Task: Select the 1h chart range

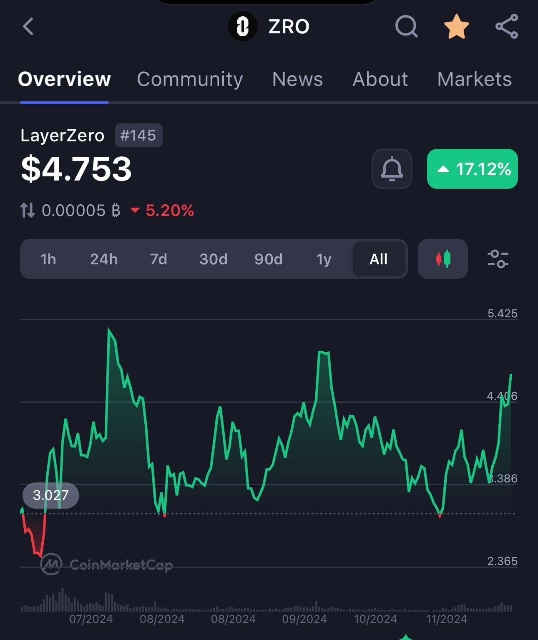Action: tap(48, 259)
